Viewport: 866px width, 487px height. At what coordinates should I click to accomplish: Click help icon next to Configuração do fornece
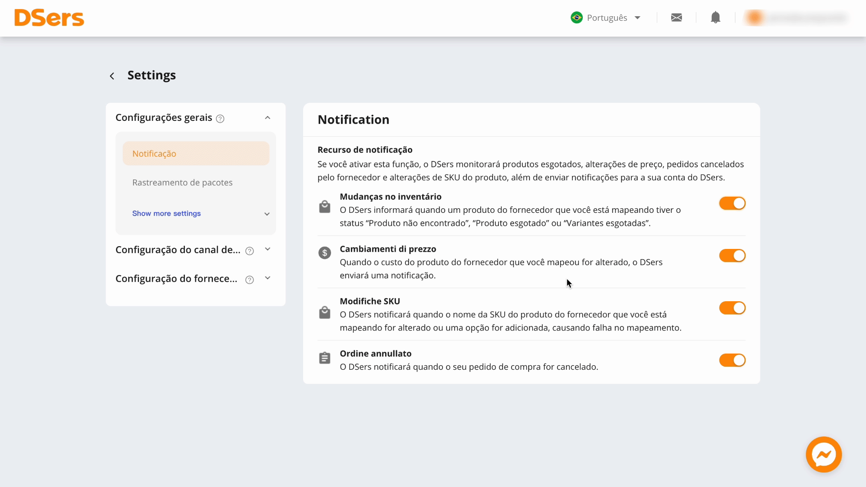coord(249,280)
